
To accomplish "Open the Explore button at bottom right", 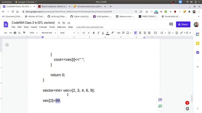I will pos(187,109).
